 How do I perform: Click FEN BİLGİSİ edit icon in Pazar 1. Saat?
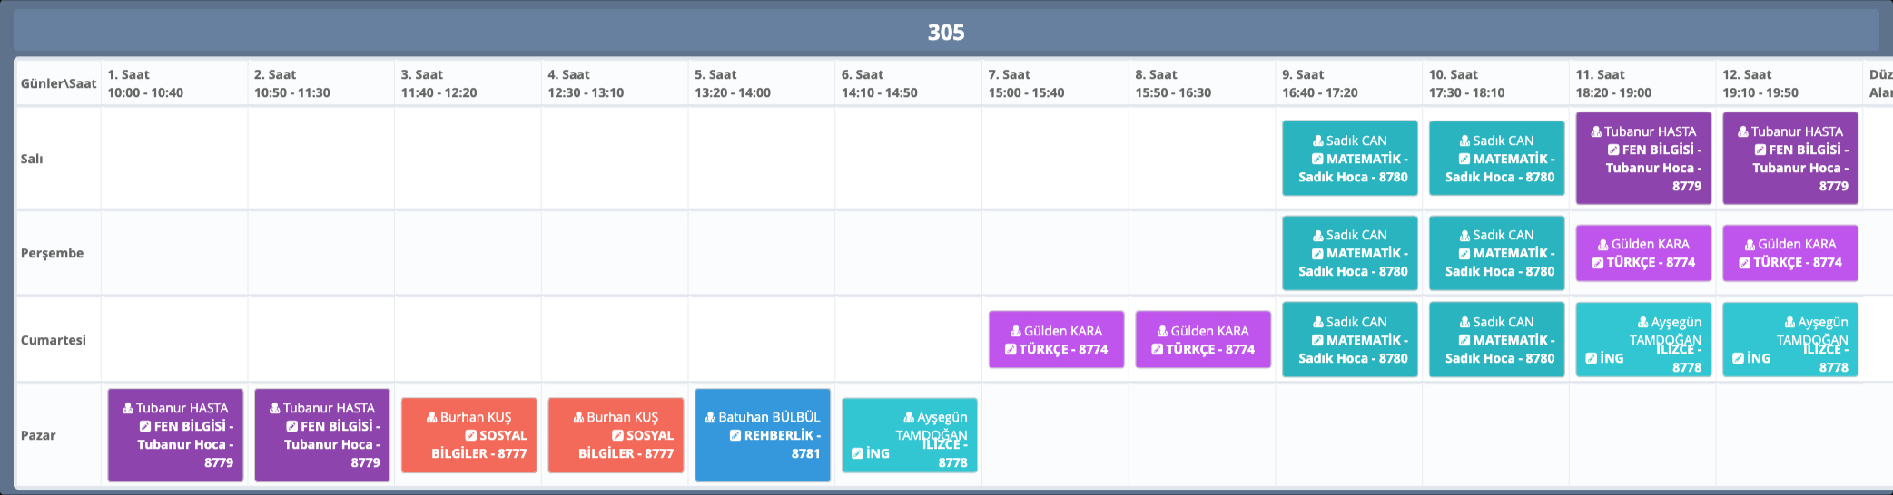[145, 427]
